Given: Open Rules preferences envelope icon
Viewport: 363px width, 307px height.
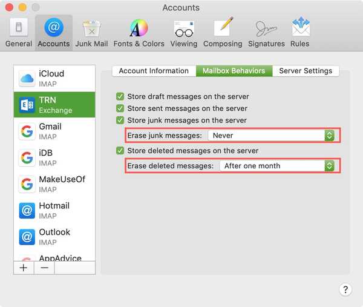Looking at the screenshot, I should (301, 27).
